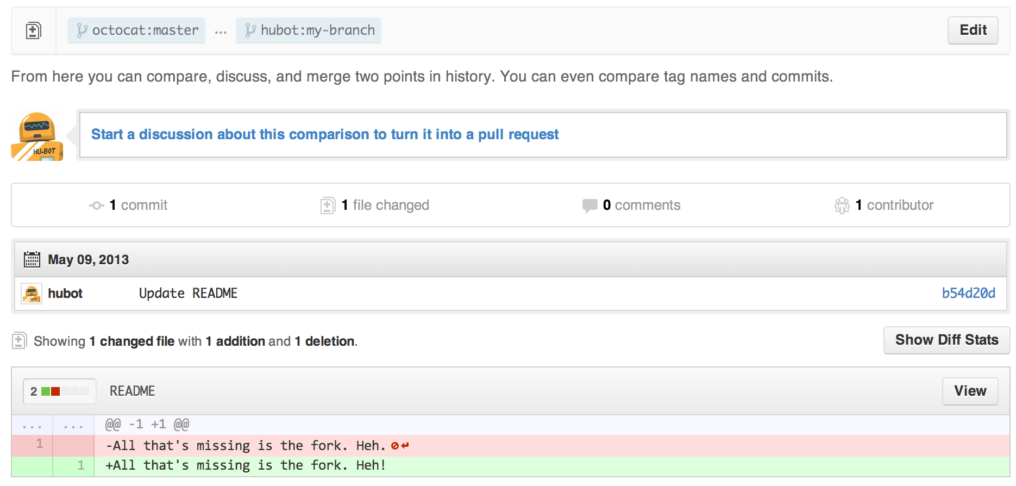This screenshot has height=486, width=1016.
Task: Open the hubot author profile link
Action: click(x=65, y=294)
